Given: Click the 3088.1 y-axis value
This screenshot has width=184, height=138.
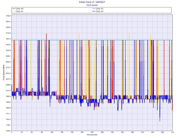Looking at the screenshot, I should point(8,56).
